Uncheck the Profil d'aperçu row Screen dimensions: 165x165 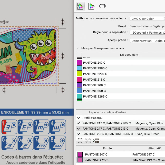coord(79,118)
